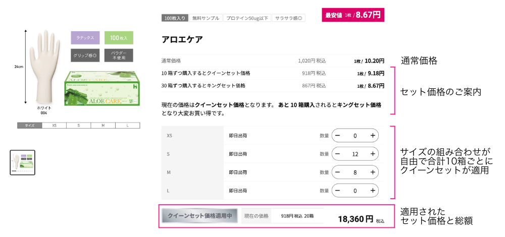
Task: Click the gray パウダー不使用 badge
Action: pyautogui.click(x=119, y=55)
